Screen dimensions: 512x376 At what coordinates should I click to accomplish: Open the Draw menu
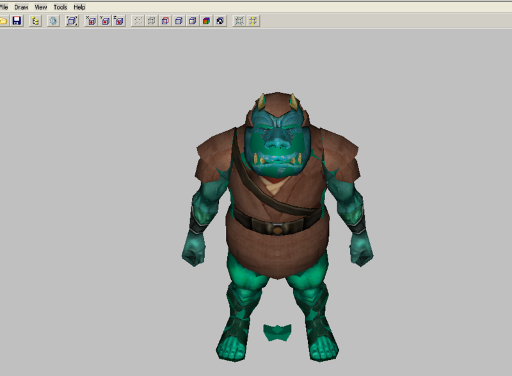coord(21,7)
